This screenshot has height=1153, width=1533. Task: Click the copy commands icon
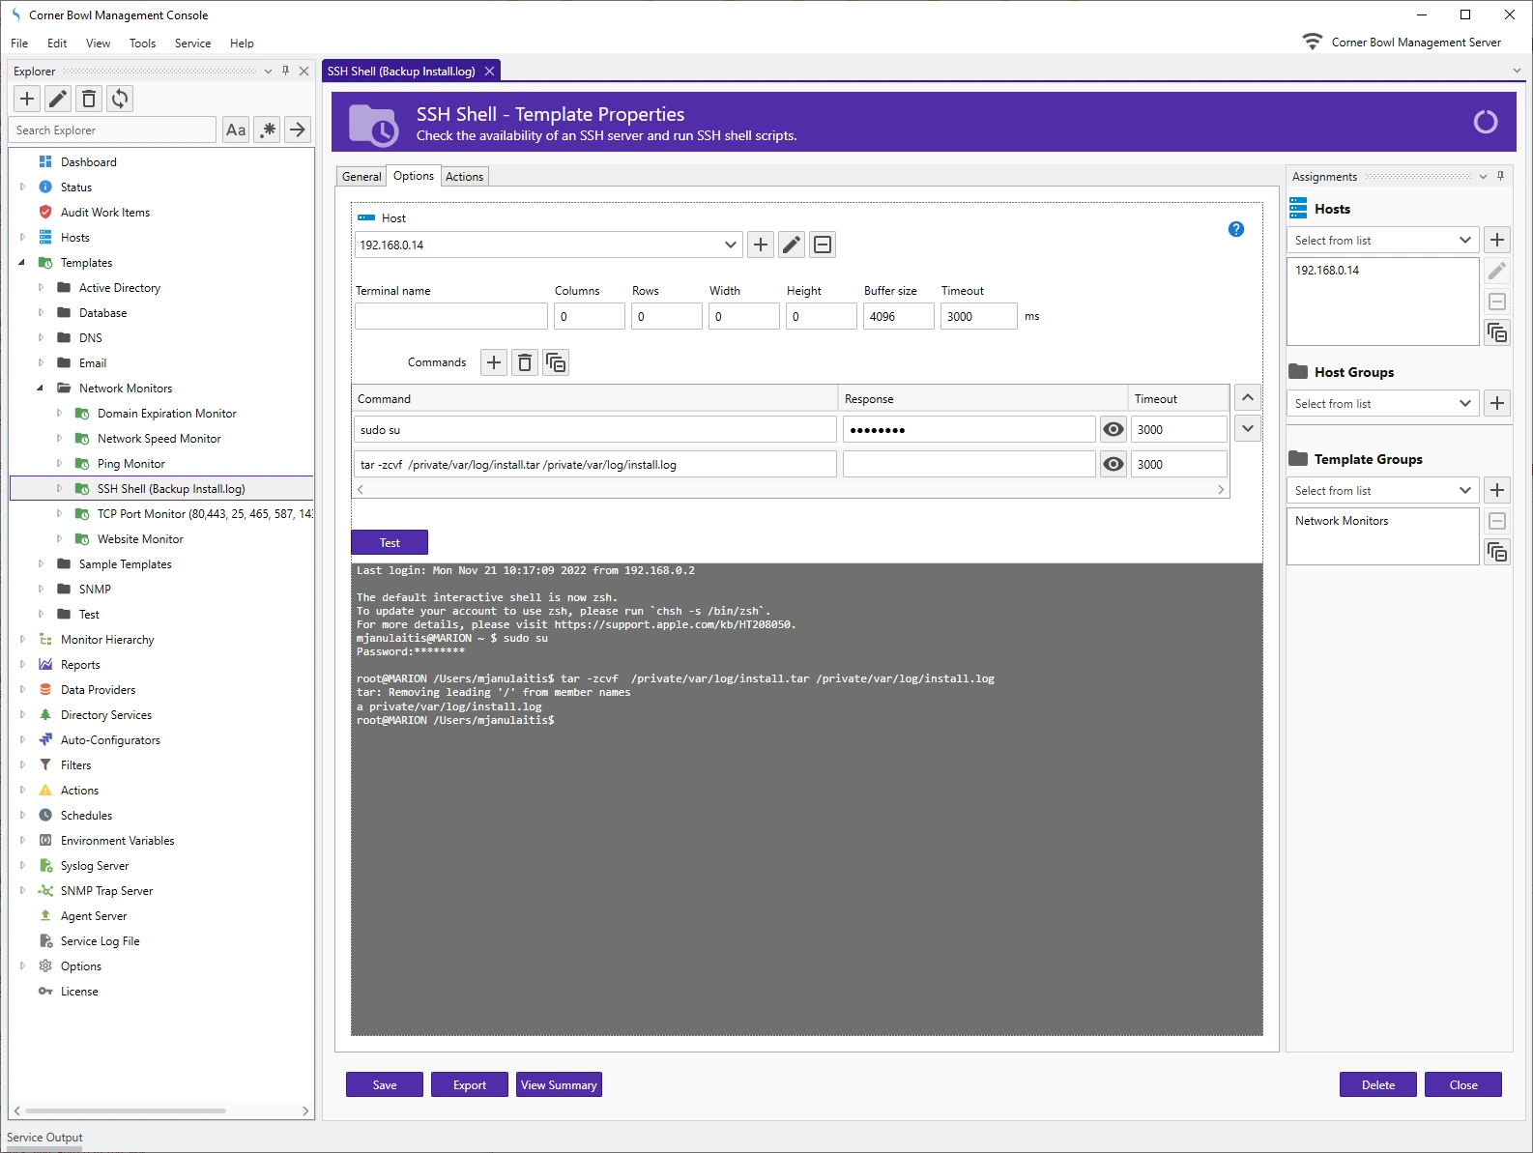click(556, 362)
